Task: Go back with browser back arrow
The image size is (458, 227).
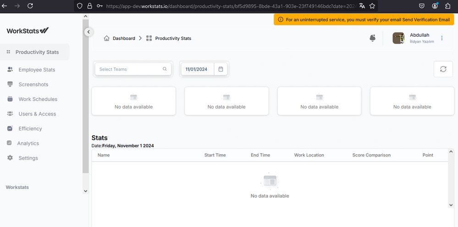Action: click(5, 6)
